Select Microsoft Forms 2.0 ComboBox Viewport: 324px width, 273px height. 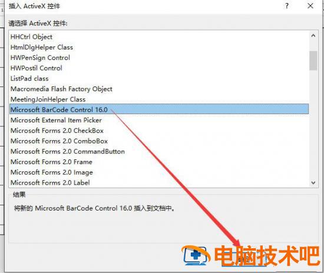pos(159,141)
